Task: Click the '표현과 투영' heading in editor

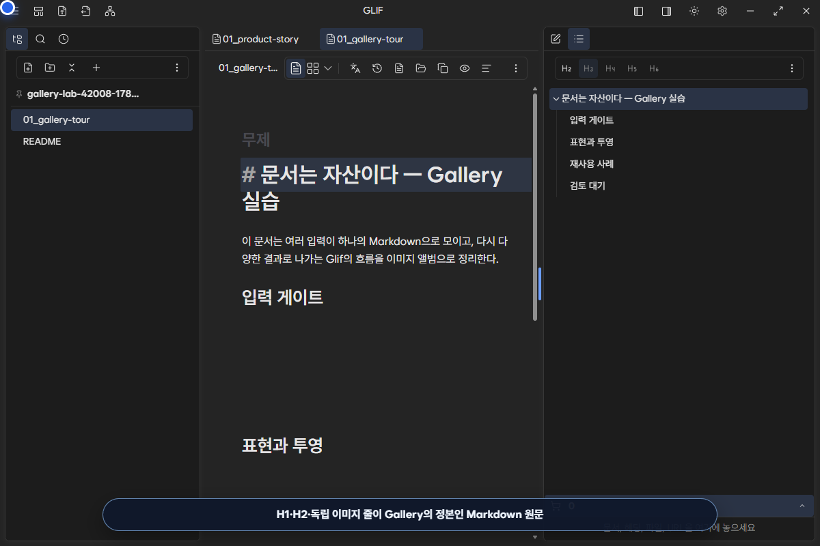Action: tap(282, 445)
